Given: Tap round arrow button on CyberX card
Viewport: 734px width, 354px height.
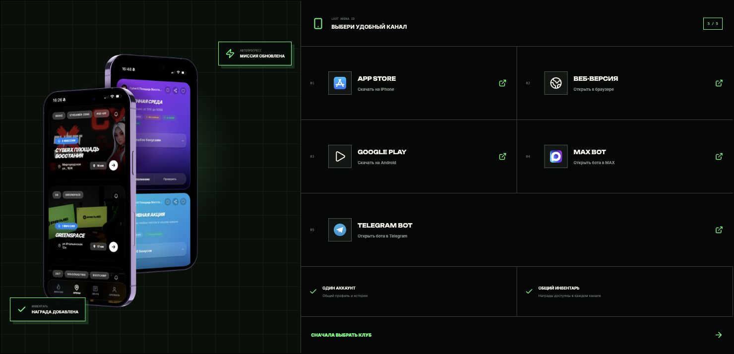Looking at the screenshot, I should [114, 165].
